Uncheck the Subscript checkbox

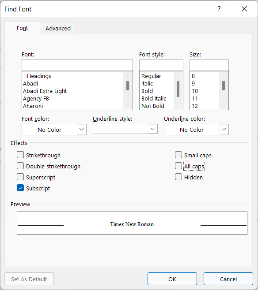[x=20, y=188]
